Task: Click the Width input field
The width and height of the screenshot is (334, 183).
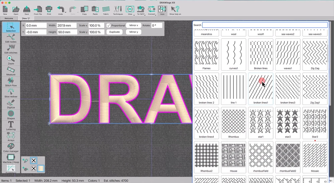Action: [67, 26]
